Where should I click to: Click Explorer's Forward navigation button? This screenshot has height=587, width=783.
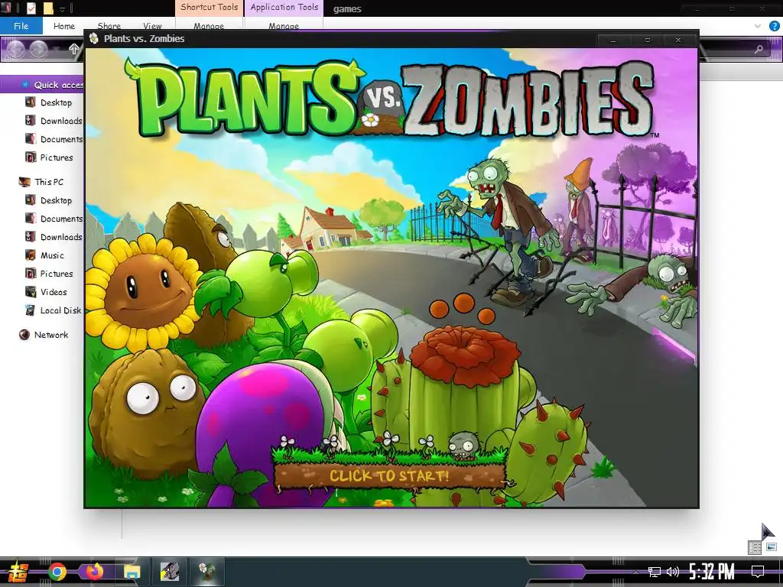coord(38,49)
